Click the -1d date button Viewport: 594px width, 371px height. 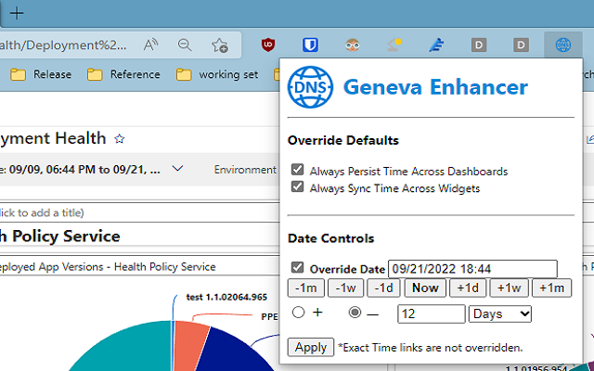point(383,288)
